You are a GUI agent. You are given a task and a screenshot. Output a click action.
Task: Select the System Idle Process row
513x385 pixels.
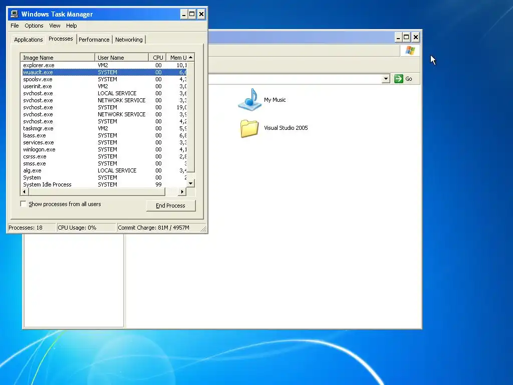(104, 184)
